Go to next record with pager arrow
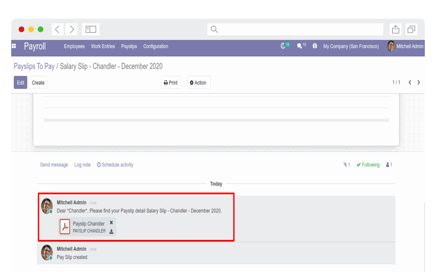 [419, 82]
